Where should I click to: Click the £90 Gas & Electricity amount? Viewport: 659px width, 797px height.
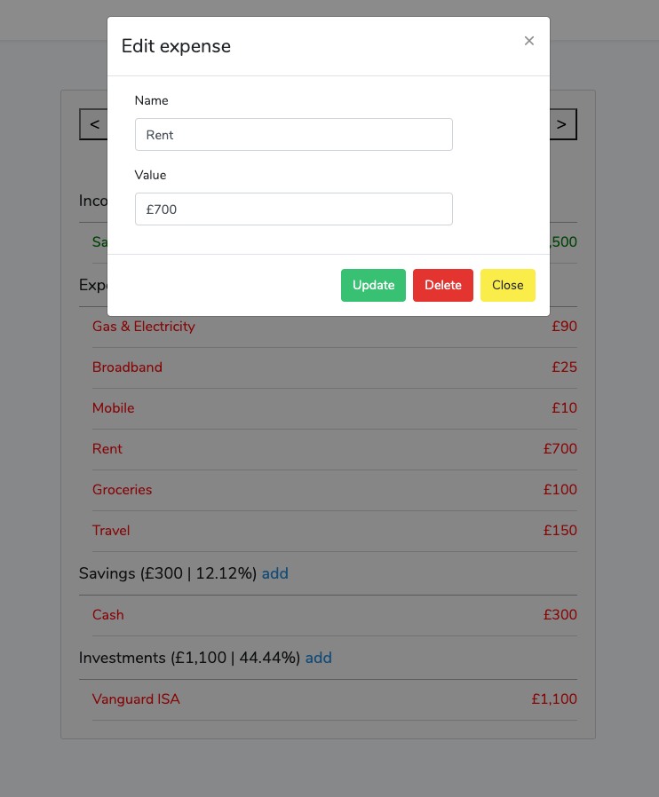point(565,327)
